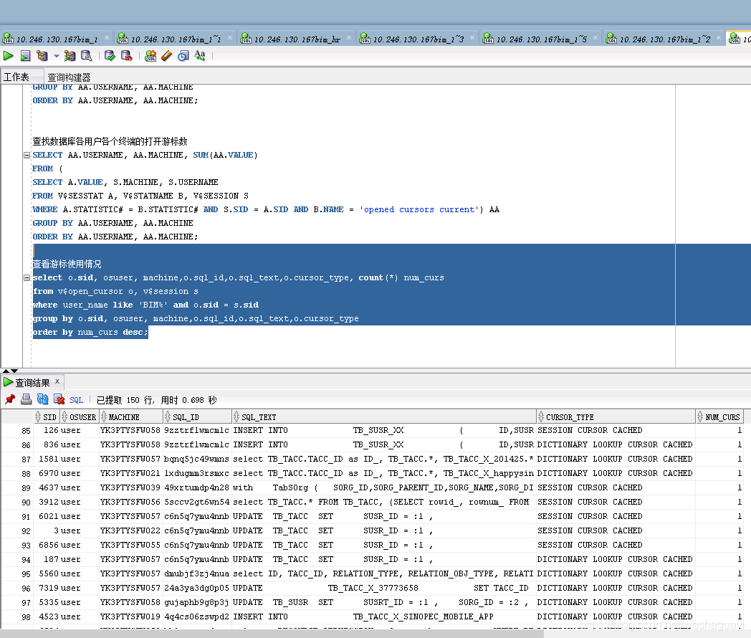Click the delete row icon
Screen dimensions: 751x638
tap(59, 399)
